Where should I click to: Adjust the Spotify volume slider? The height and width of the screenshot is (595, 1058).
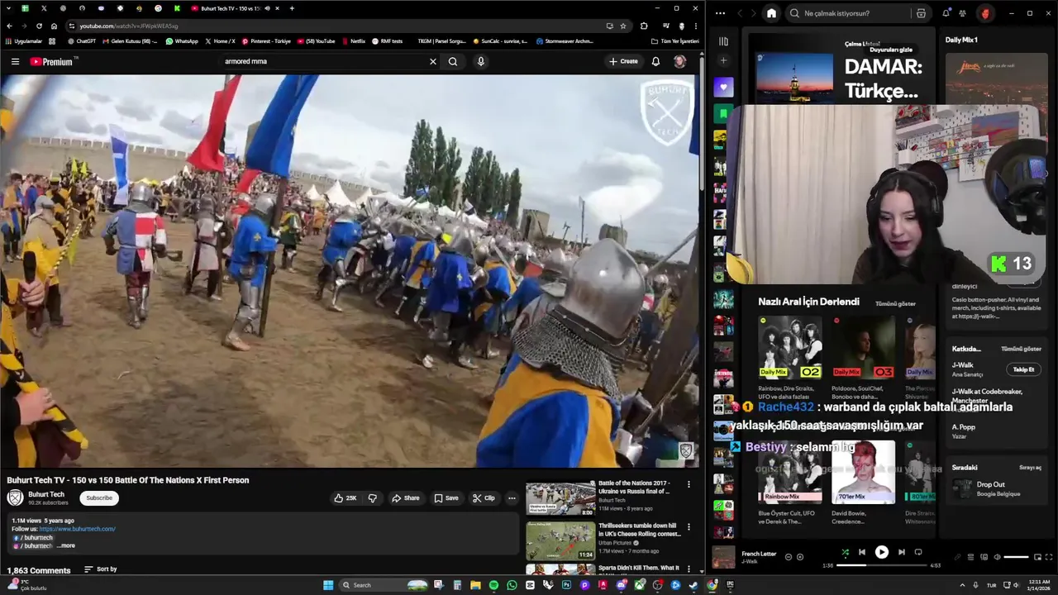click(x=1016, y=557)
